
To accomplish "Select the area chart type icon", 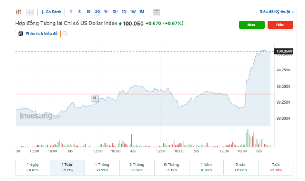I will [30, 12].
